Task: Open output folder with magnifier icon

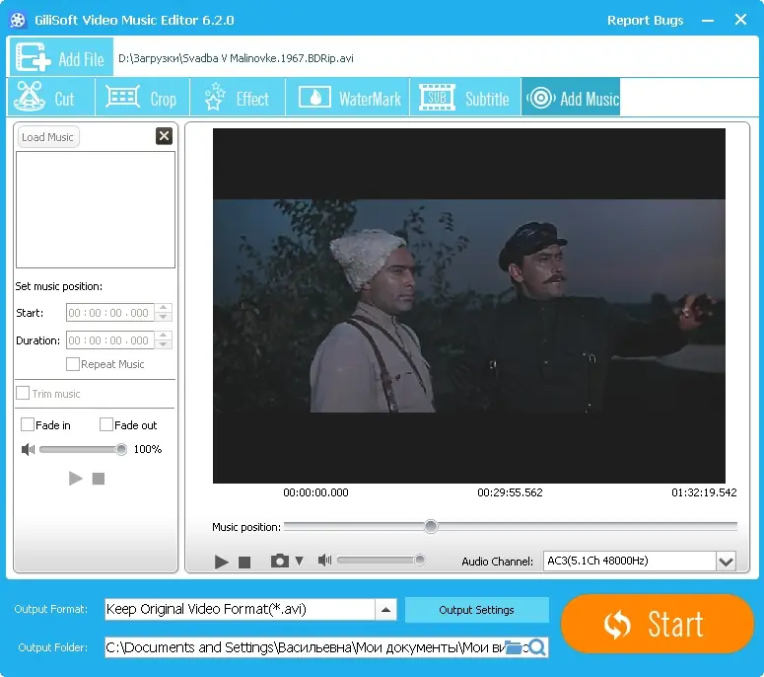Action: point(537,647)
